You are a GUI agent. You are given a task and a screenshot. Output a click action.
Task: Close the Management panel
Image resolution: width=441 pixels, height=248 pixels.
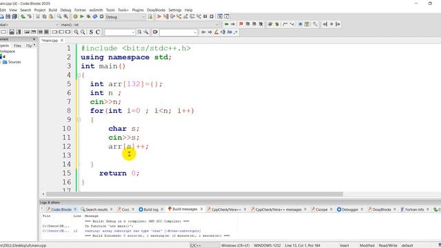pyautogui.click(x=34, y=39)
